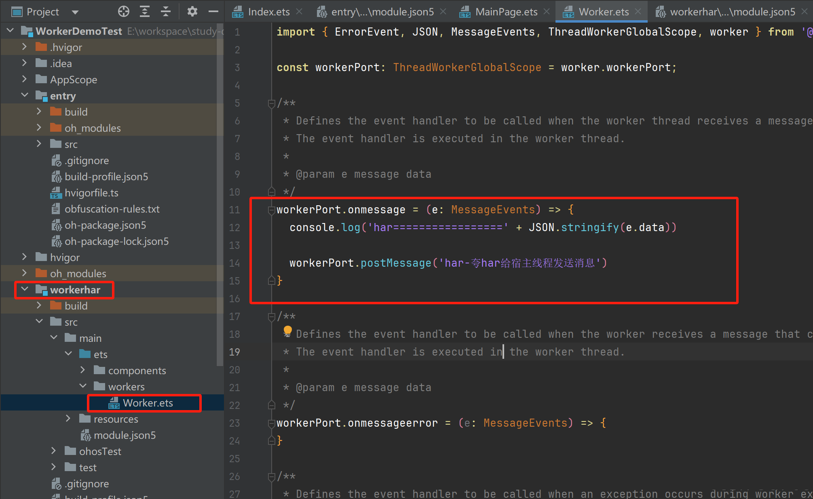The width and height of the screenshot is (813, 499).
Task: Click the locate/select opened file icon
Action: (124, 12)
